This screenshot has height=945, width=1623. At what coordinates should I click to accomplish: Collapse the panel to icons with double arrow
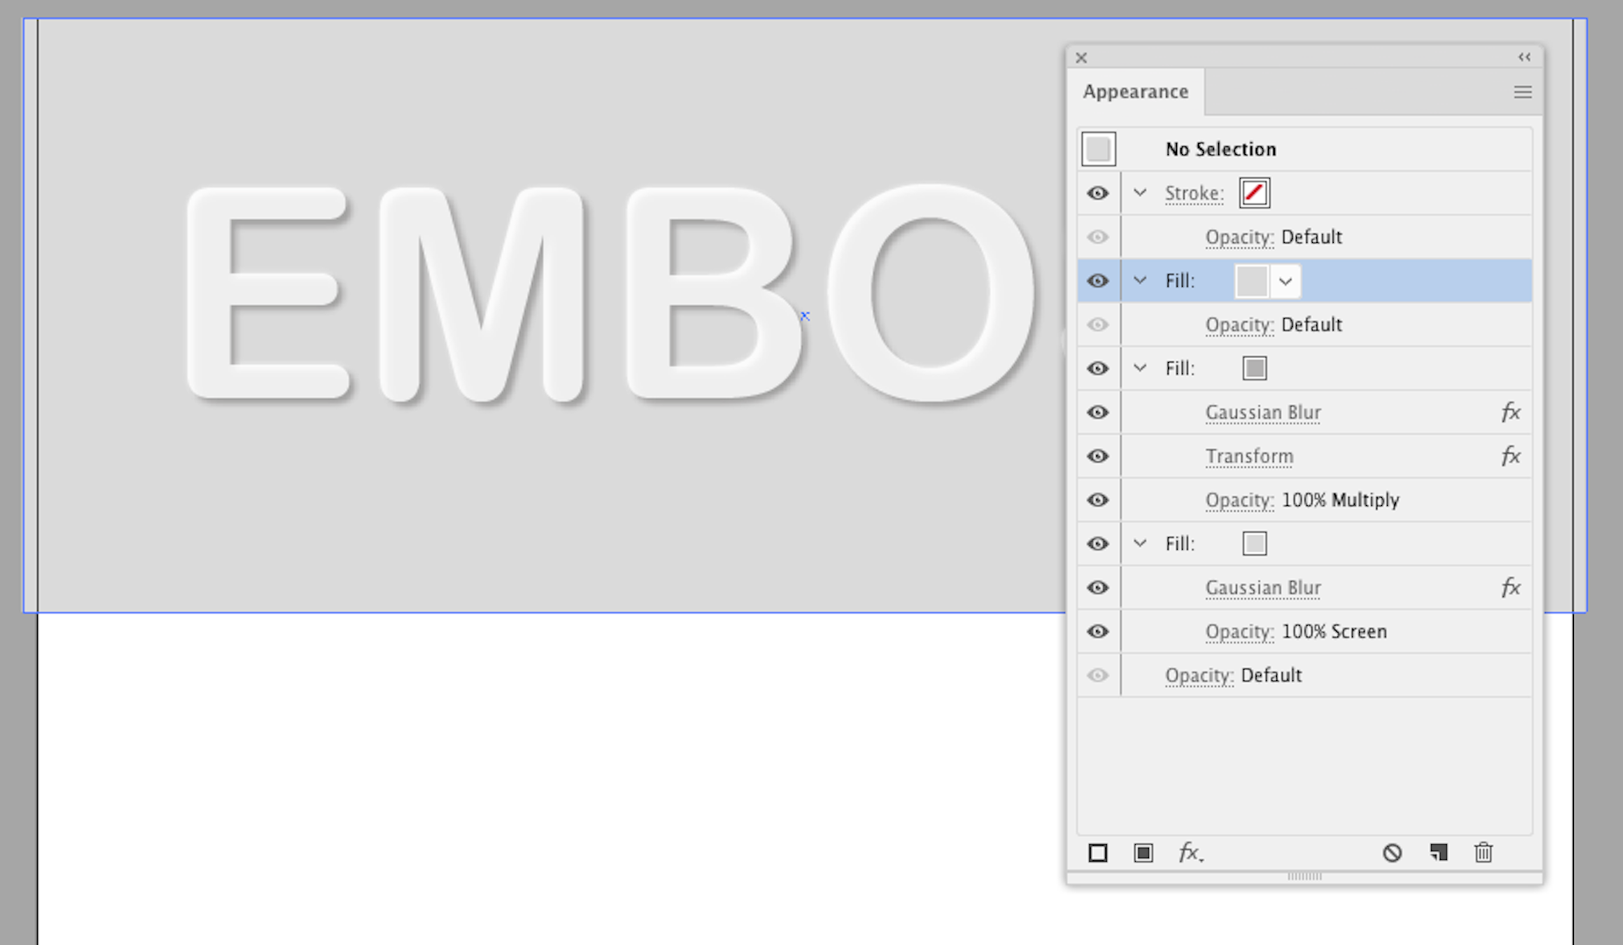point(1524,57)
